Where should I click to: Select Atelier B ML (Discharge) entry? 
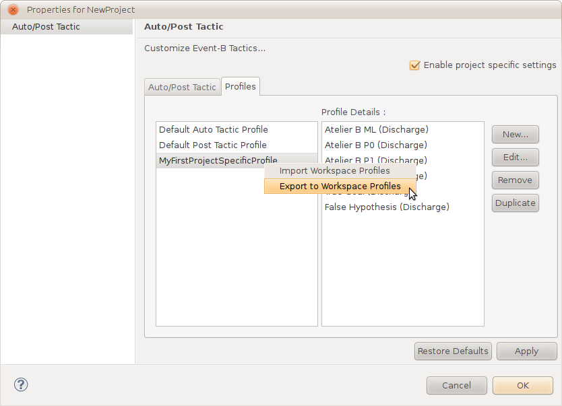376,129
